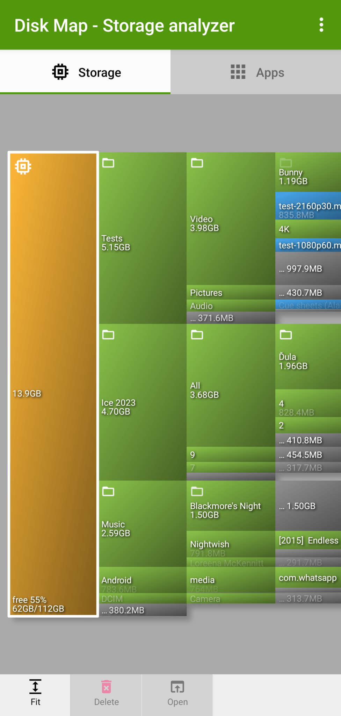Click the folder icon above Blackmore's Night
The height and width of the screenshot is (716, 341).
(197, 492)
